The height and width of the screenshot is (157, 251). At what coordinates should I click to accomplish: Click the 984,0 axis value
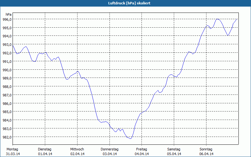tap(7, 120)
